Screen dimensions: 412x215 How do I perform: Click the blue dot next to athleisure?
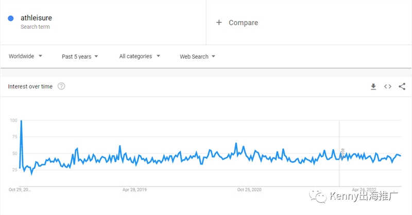[11, 19]
